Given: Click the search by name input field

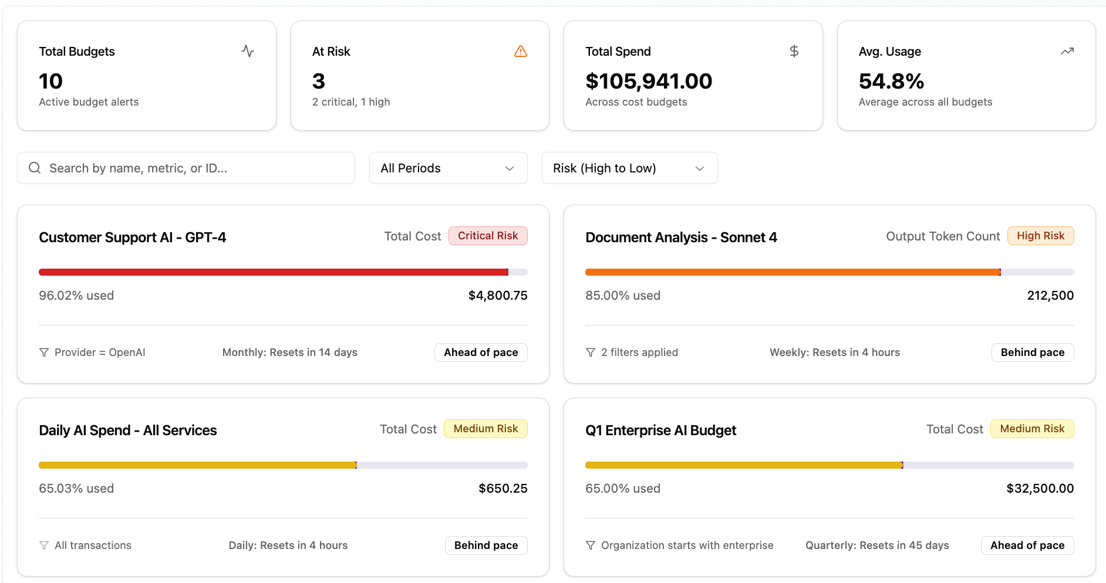Looking at the screenshot, I should pos(186,168).
